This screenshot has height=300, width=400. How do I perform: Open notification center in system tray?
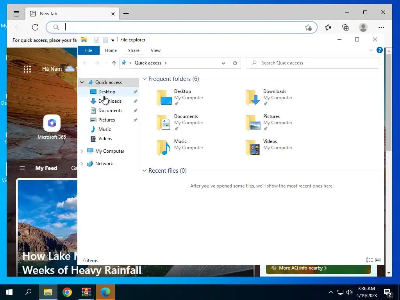(388, 293)
